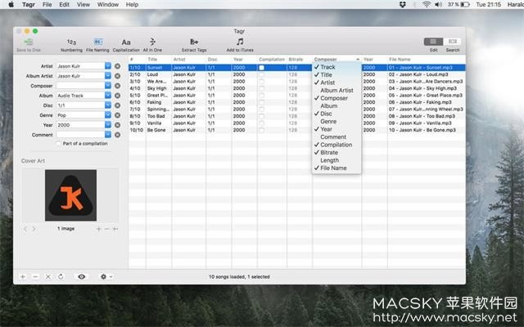Toggle compilation checkbox for Sky High row

point(262,88)
